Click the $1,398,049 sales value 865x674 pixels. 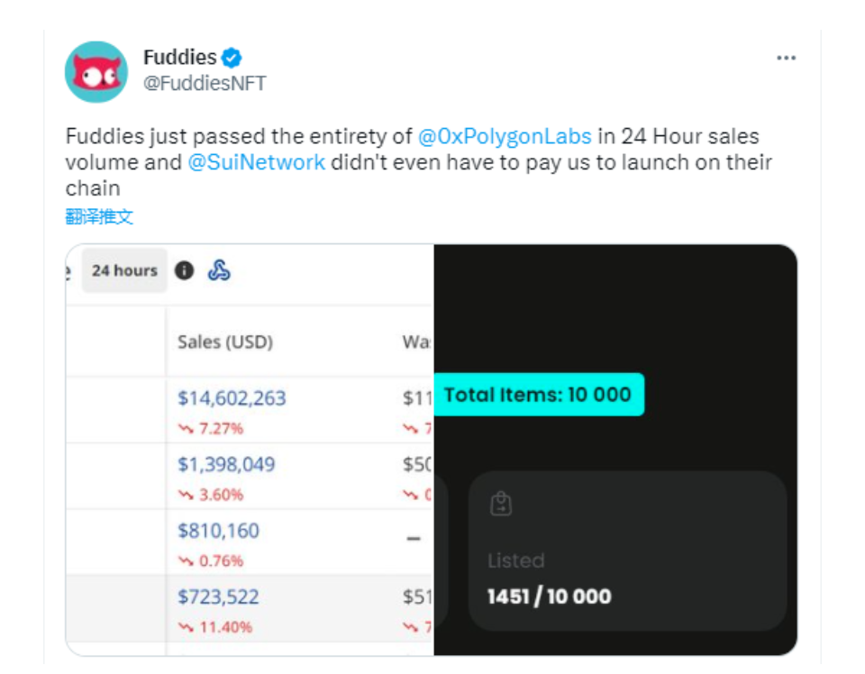[x=226, y=464]
